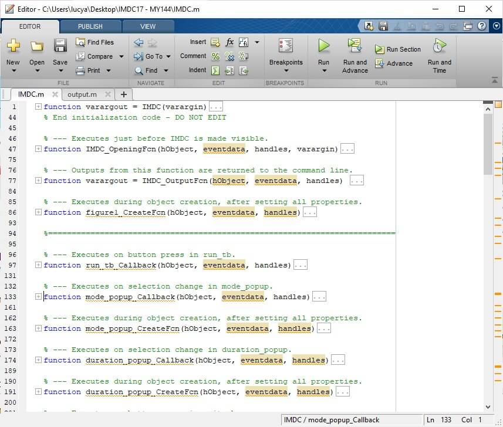Click the Compare files button
Screen dimensions: 503x427
[x=94, y=56]
